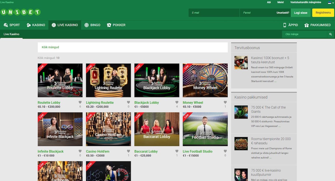Open the Roulette Lobby thumbnail

point(60,80)
